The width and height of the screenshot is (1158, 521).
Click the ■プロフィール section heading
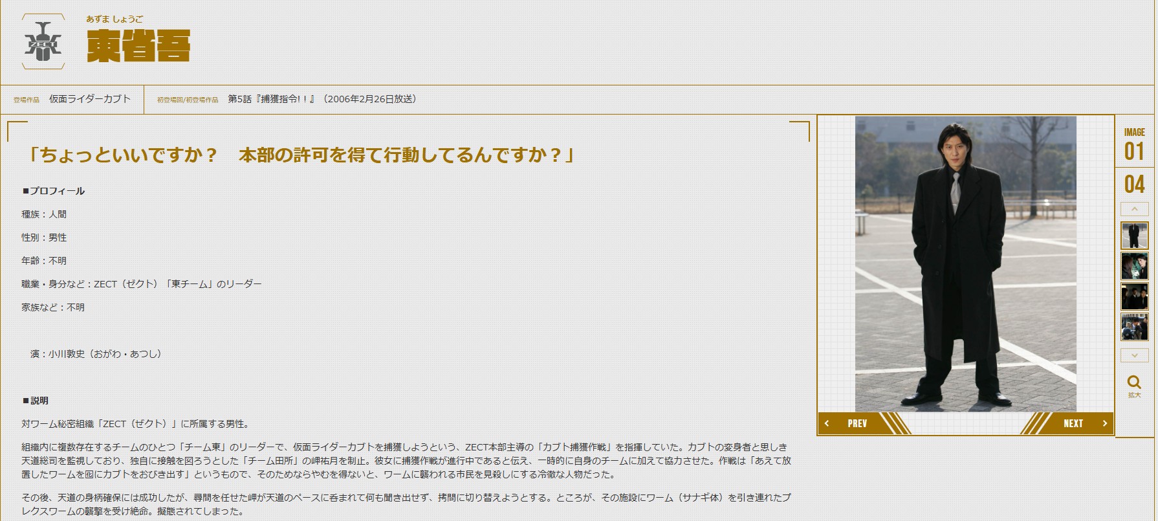[x=54, y=191]
